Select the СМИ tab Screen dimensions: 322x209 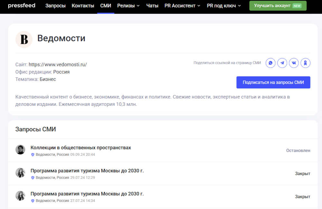point(106,6)
